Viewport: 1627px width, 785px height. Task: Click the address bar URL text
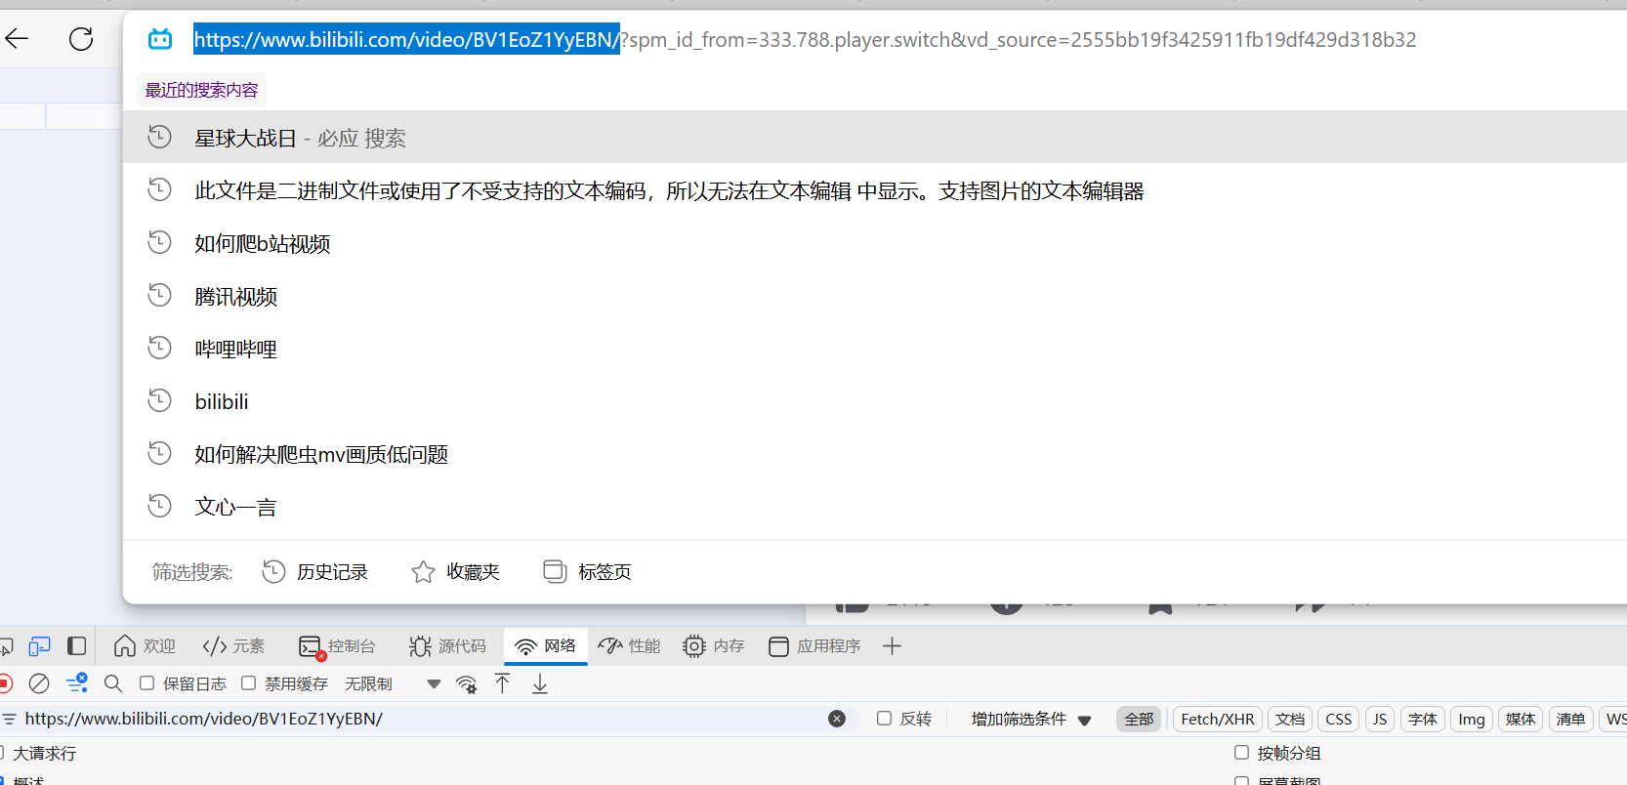[x=805, y=40]
